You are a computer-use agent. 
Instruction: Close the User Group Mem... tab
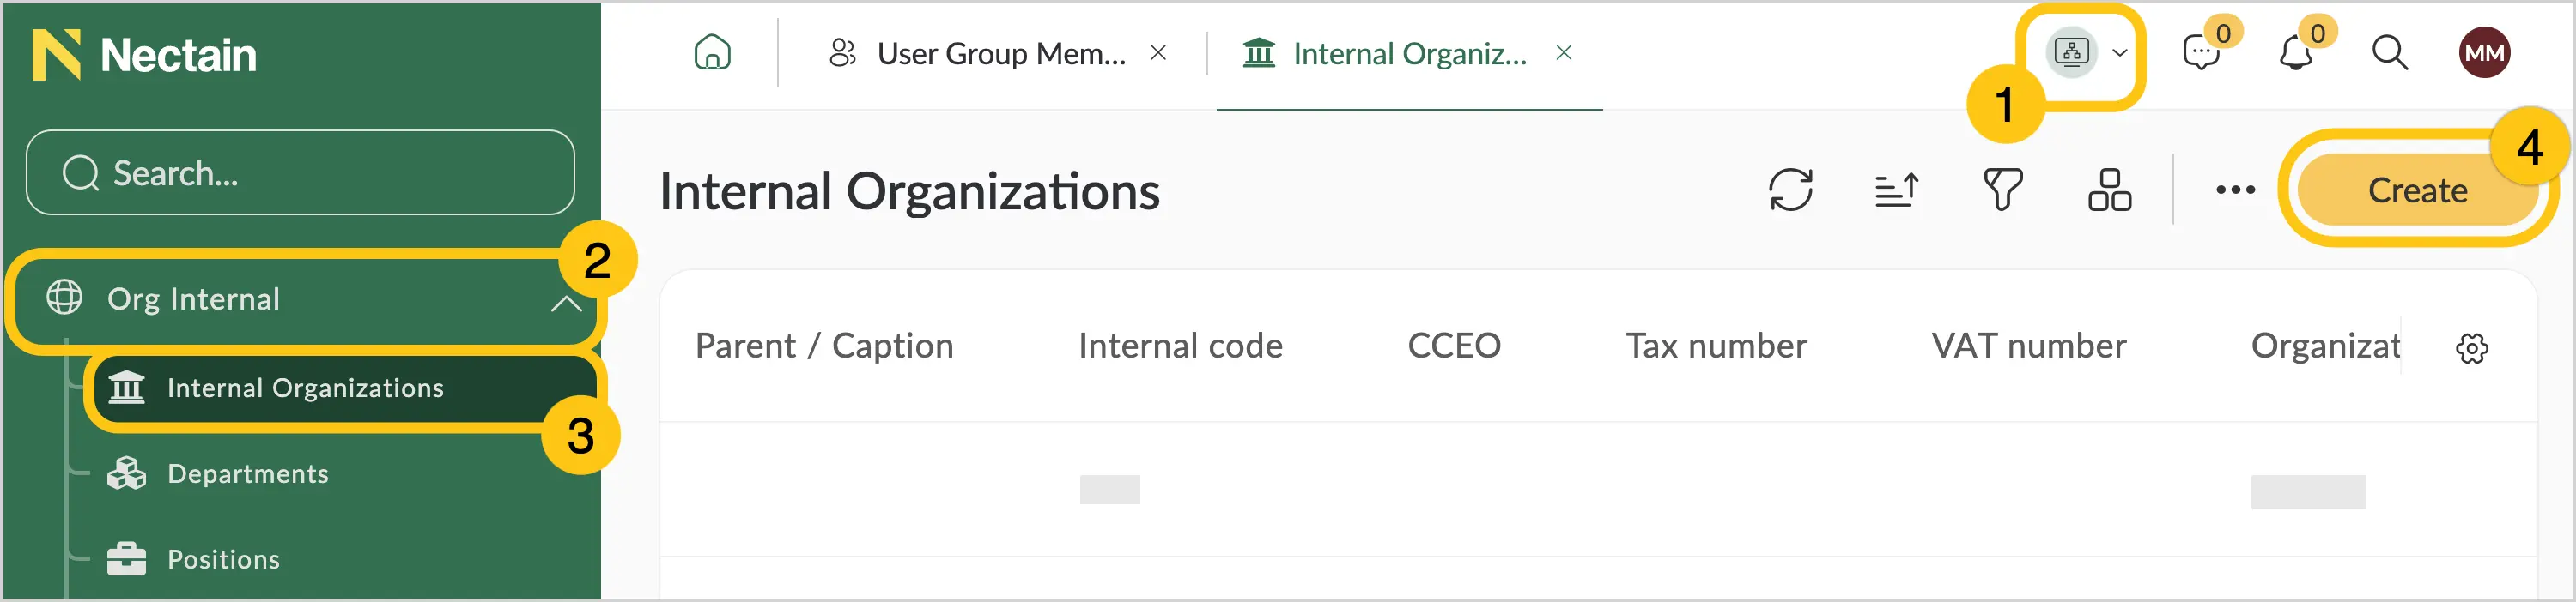[1158, 53]
